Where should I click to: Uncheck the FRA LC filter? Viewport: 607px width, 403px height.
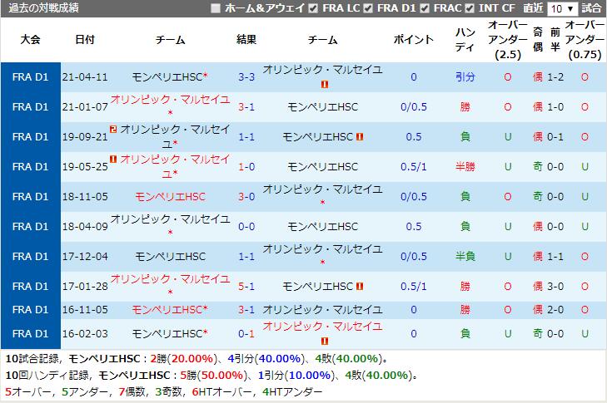coord(313,8)
